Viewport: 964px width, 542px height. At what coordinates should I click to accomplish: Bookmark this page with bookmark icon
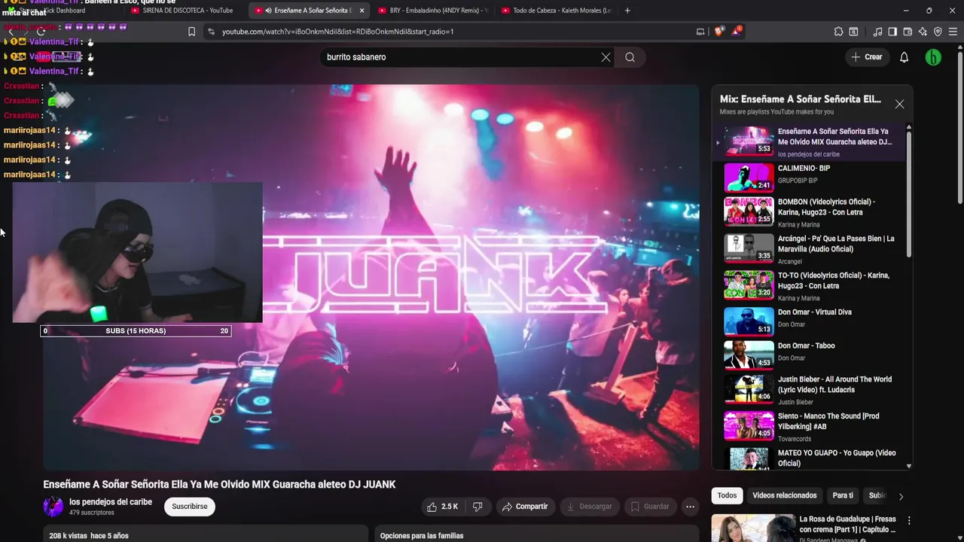coord(191,32)
